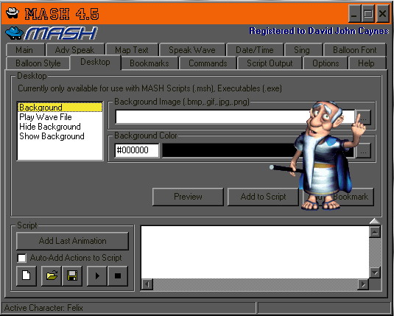Viewport: 394px width, 316px height.
Task: Go to the Speak Wave tab
Action: coord(192,50)
